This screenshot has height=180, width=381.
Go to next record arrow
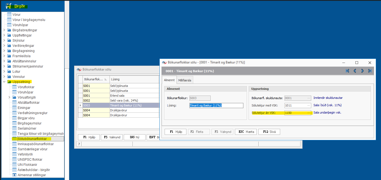click(362, 71)
